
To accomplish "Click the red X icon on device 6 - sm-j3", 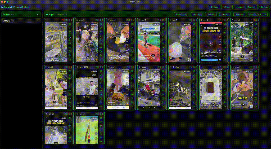I will [x=223, y=20].
